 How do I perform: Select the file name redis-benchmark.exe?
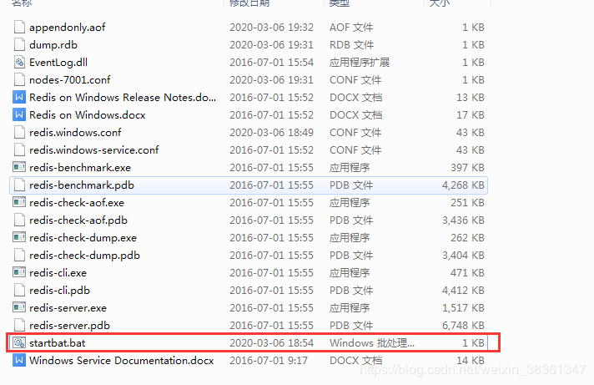(x=80, y=168)
